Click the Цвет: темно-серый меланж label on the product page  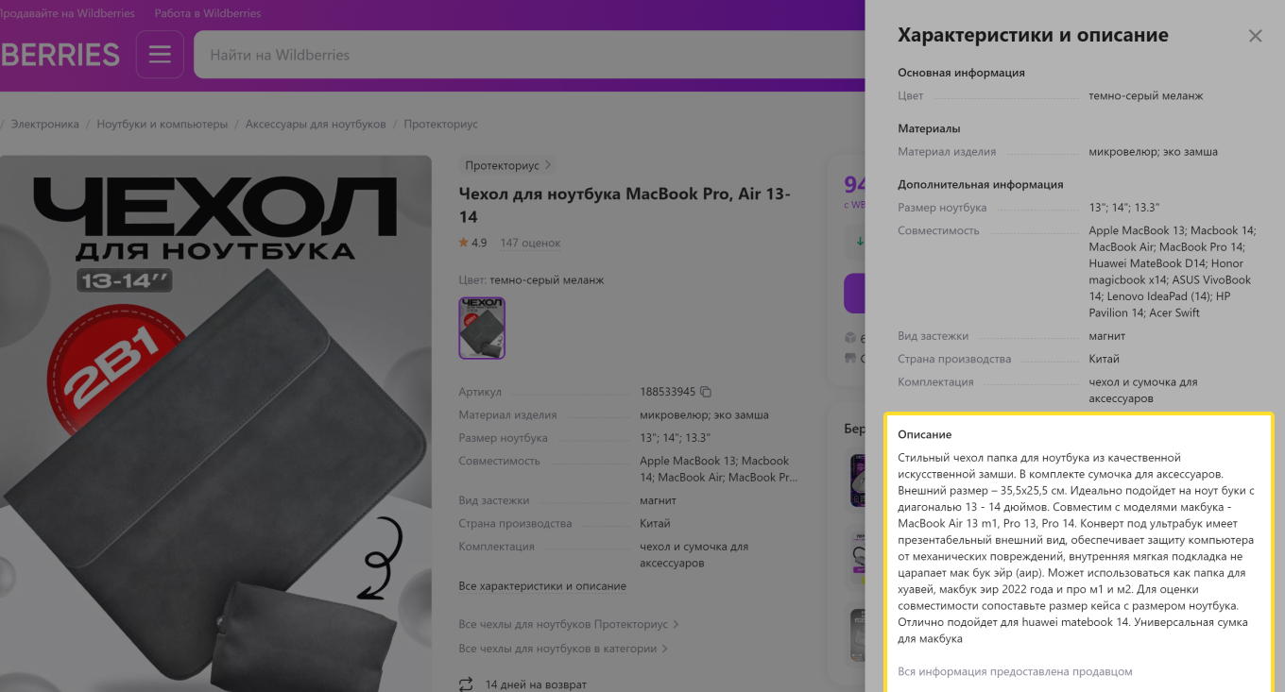(531, 279)
